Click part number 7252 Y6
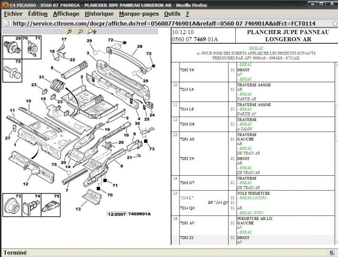The image size is (338, 257). [x=187, y=70]
